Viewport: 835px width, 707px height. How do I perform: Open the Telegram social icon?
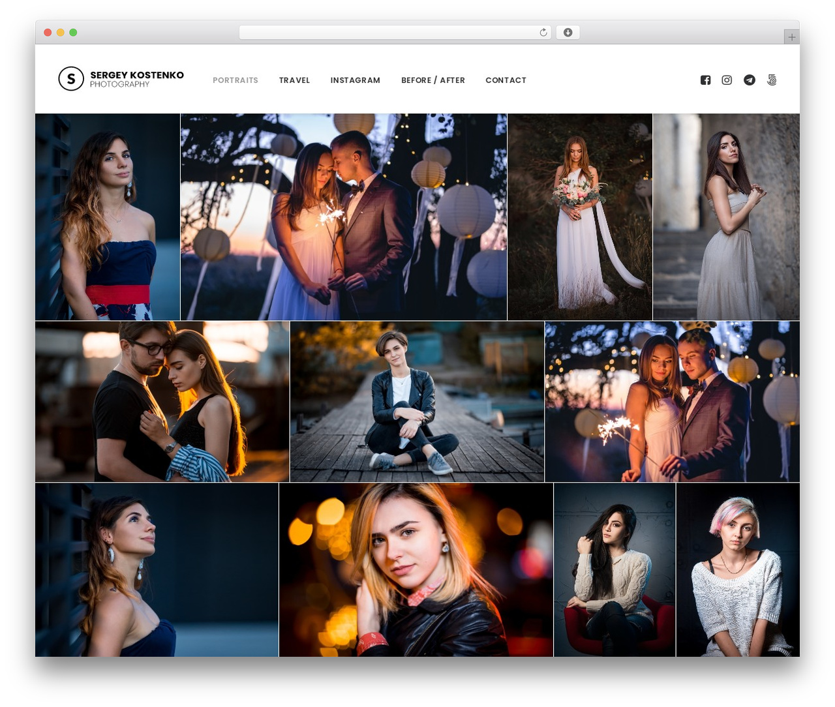coord(750,80)
